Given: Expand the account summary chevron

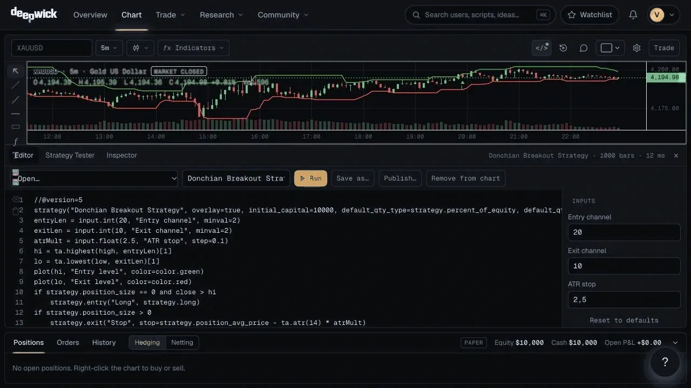Looking at the screenshot, I should (x=675, y=343).
